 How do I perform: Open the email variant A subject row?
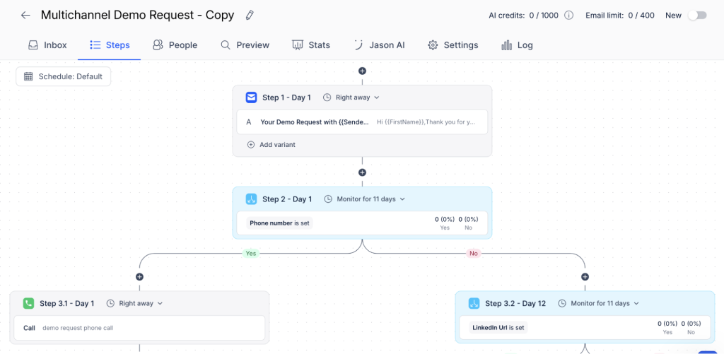pyautogui.click(x=362, y=122)
